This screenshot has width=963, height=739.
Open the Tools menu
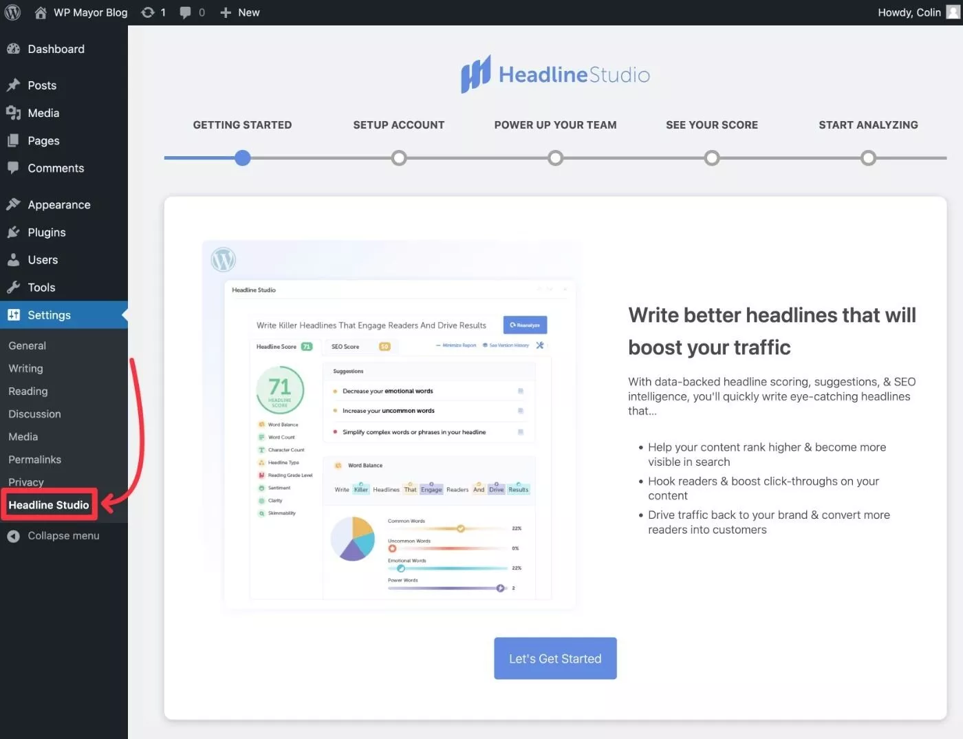coord(64,287)
